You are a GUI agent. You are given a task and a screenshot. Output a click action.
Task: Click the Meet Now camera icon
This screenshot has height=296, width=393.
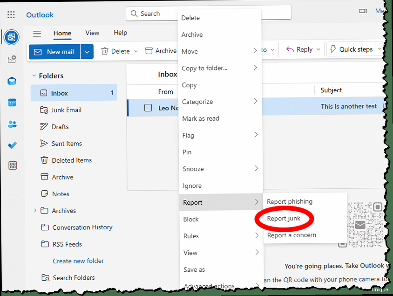coord(363,11)
